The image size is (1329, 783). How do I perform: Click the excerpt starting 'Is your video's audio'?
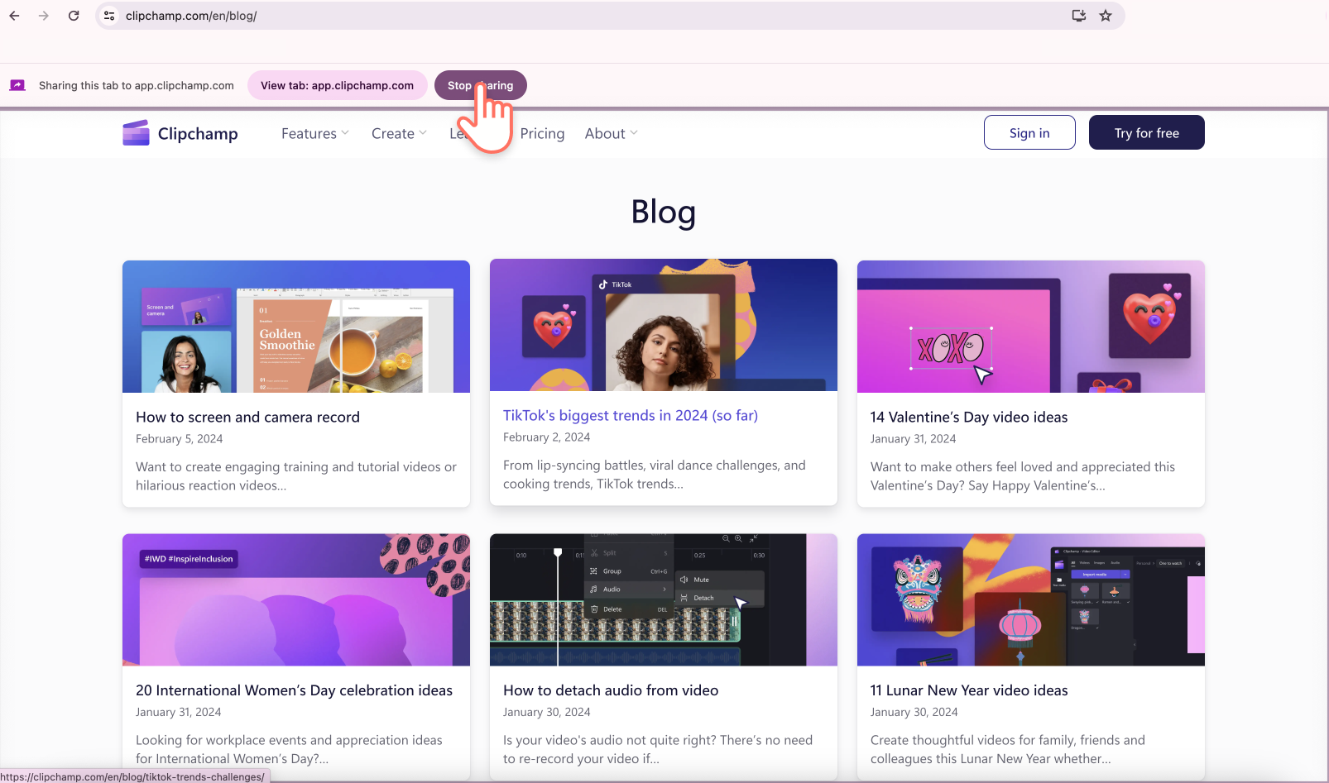pyautogui.click(x=658, y=749)
